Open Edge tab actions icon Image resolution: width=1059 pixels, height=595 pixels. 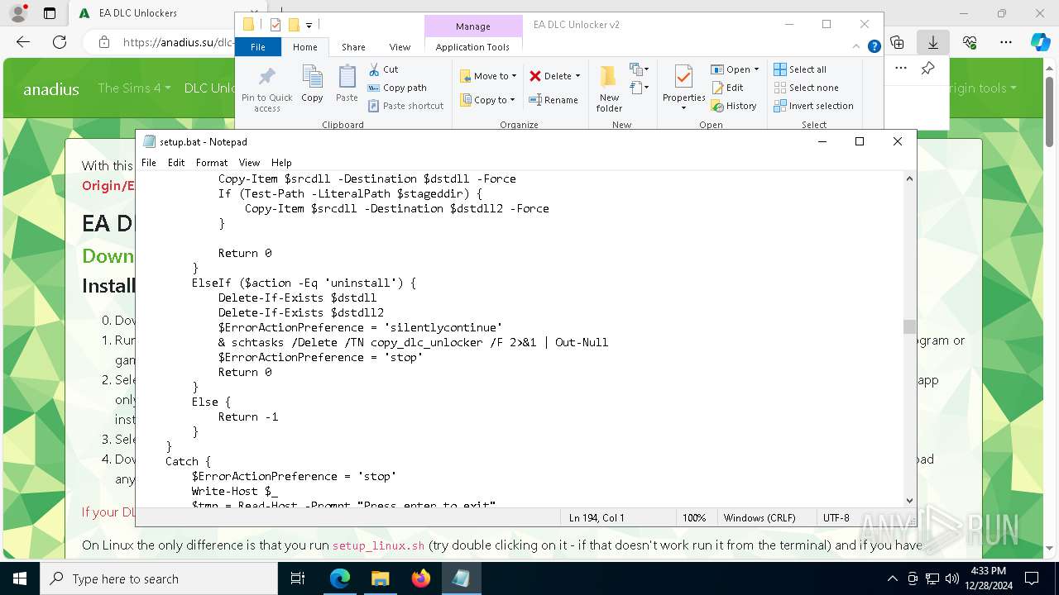pyautogui.click(x=50, y=13)
